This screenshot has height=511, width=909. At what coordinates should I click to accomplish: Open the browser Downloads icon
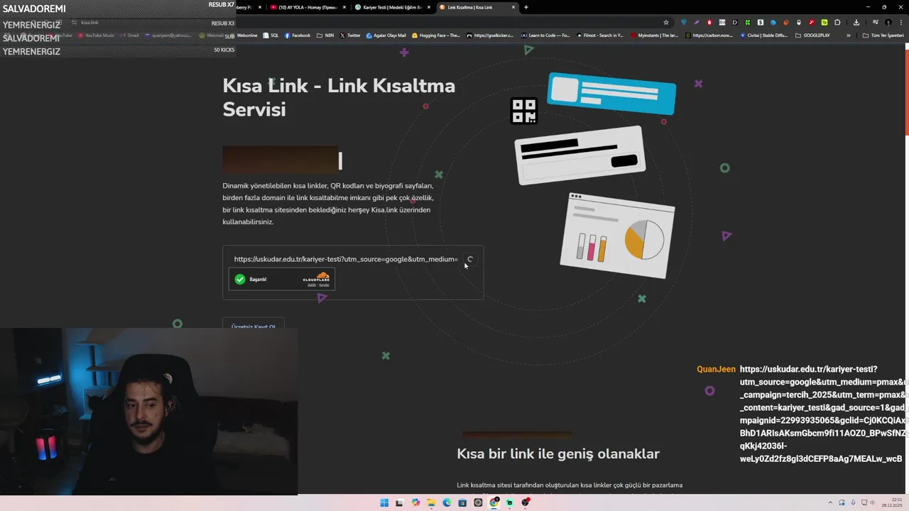856,22
